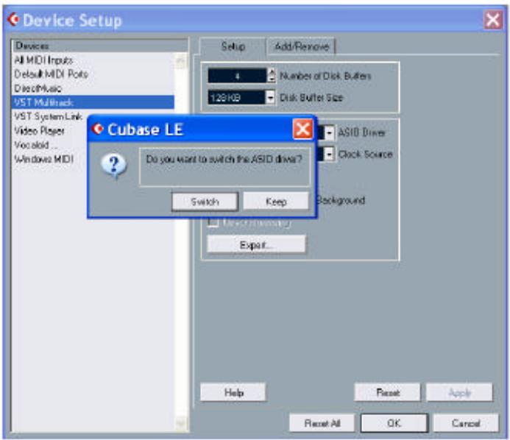Screen dimensions: 510x440
Task: Click Switch in the Cubase LE dialog
Action: click(205, 202)
